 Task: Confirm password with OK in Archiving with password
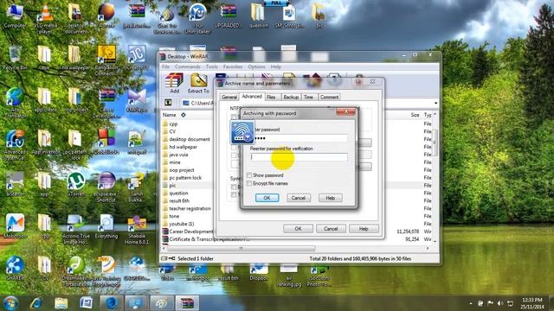click(x=267, y=198)
